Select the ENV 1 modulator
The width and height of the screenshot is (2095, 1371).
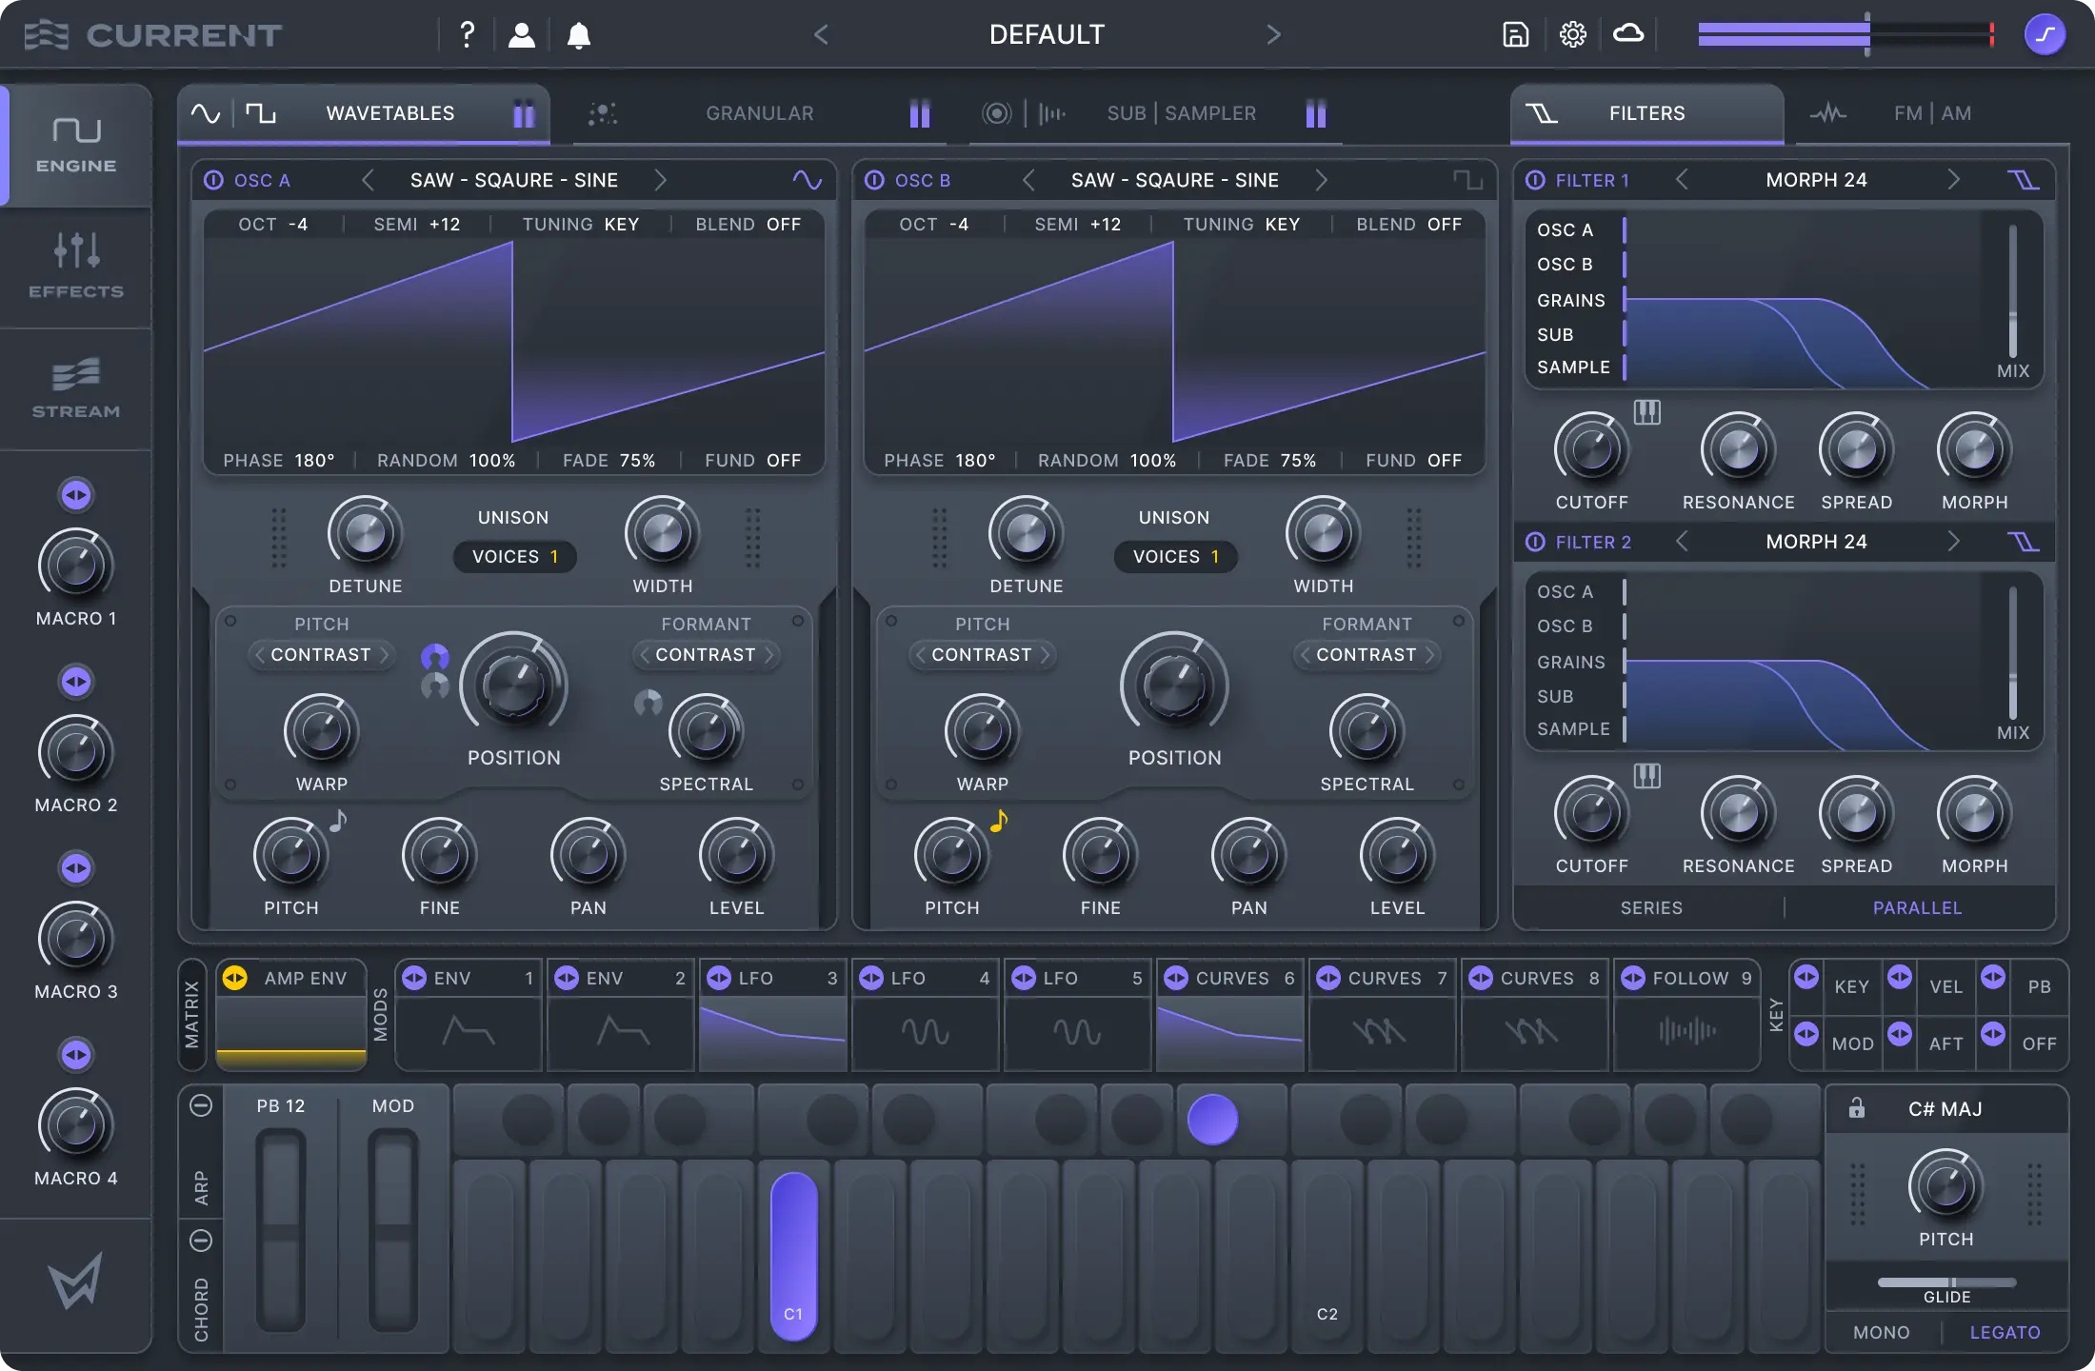click(469, 1015)
